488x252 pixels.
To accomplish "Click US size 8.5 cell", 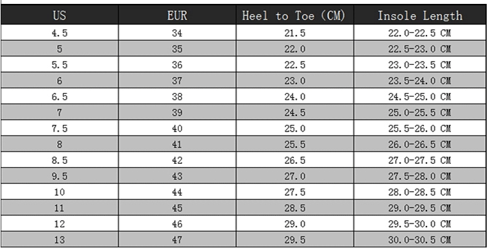I will pos(60,160).
